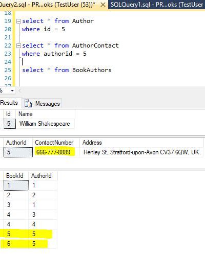This screenshot has height=254, width=205.
Task: Select the Id cell with value 5
Action: [10, 124]
